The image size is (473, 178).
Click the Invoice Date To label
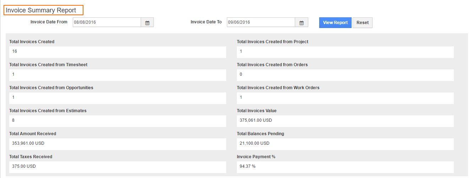pyautogui.click(x=206, y=22)
